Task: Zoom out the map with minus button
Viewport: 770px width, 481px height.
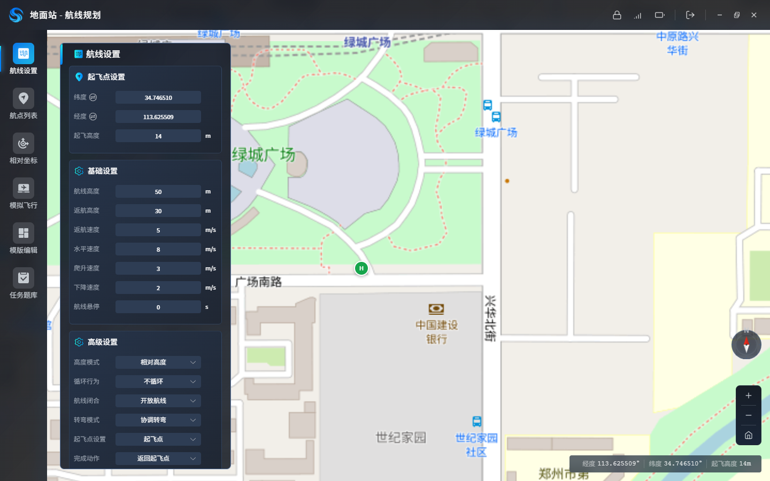Action: 749,415
